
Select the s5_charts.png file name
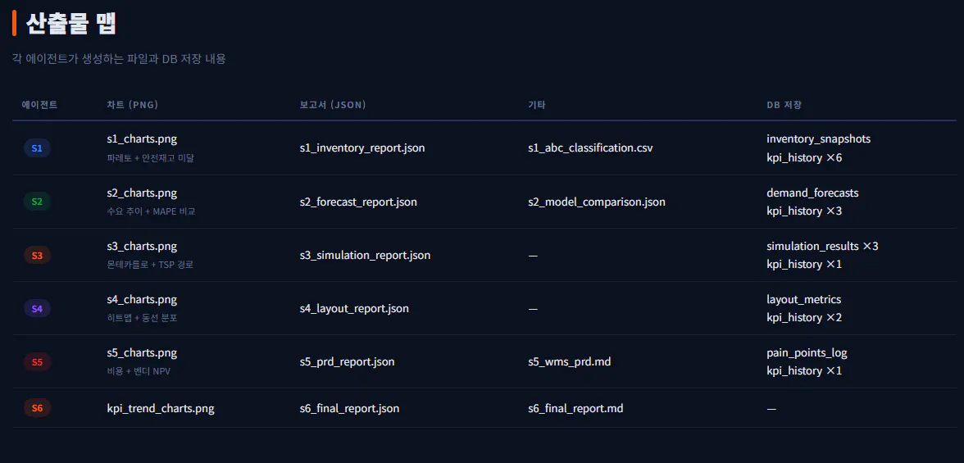(x=141, y=353)
